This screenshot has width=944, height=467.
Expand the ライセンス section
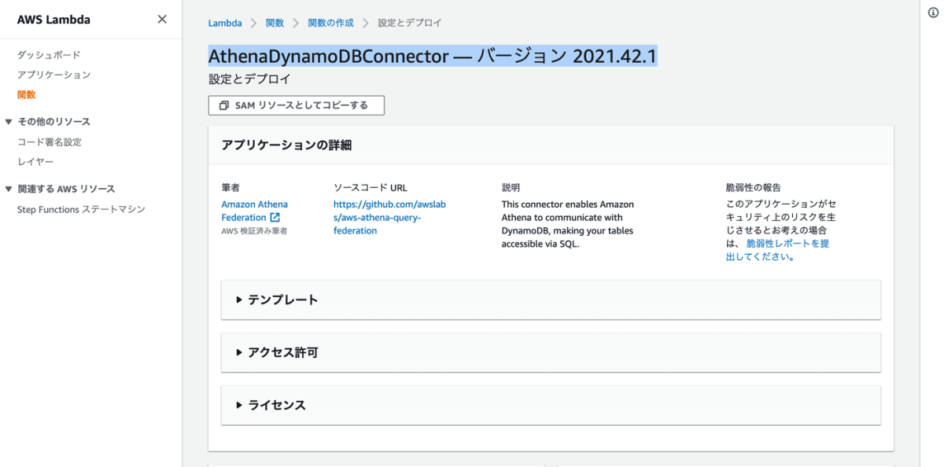[551, 405]
